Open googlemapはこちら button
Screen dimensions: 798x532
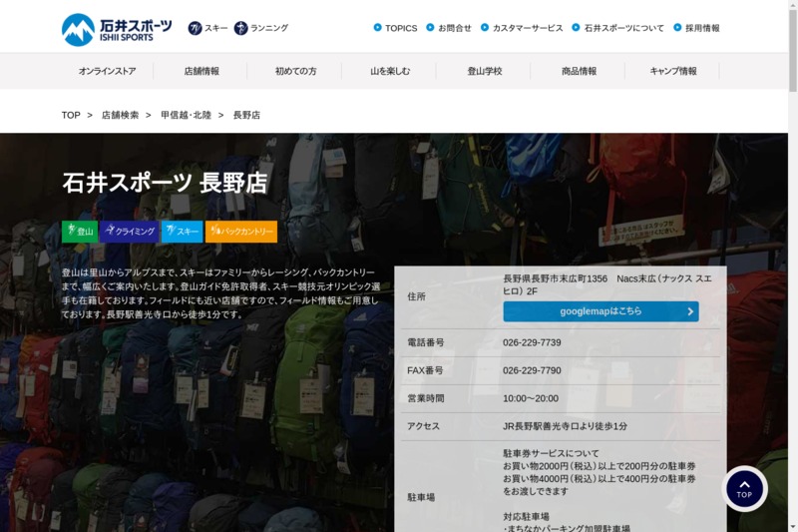tap(600, 311)
